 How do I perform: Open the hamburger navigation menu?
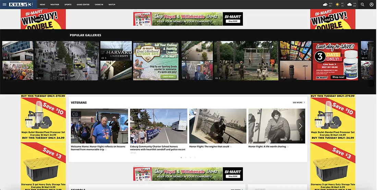point(4,4)
